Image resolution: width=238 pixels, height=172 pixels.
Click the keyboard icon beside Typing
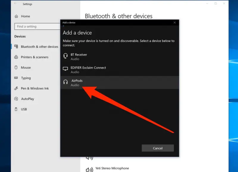(16, 78)
